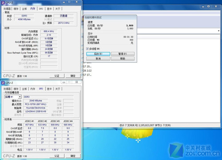
Task: Click the 609 MHz JEDEC #3 frequency cell
Action: tap(55, 125)
